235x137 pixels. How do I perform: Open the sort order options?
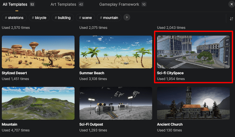point(231,19)
